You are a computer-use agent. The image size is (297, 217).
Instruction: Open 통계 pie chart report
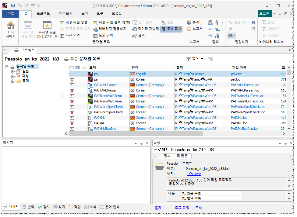[x=193, y=22]
